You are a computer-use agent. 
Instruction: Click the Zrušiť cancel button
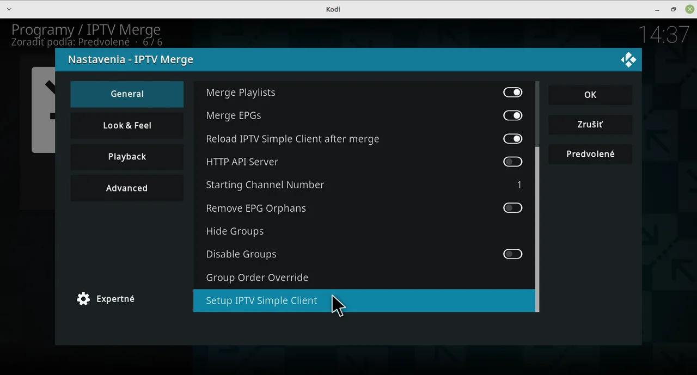coord(590,125)
